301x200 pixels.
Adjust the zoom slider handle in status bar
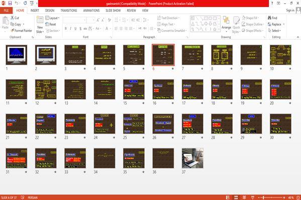point(263,197)
